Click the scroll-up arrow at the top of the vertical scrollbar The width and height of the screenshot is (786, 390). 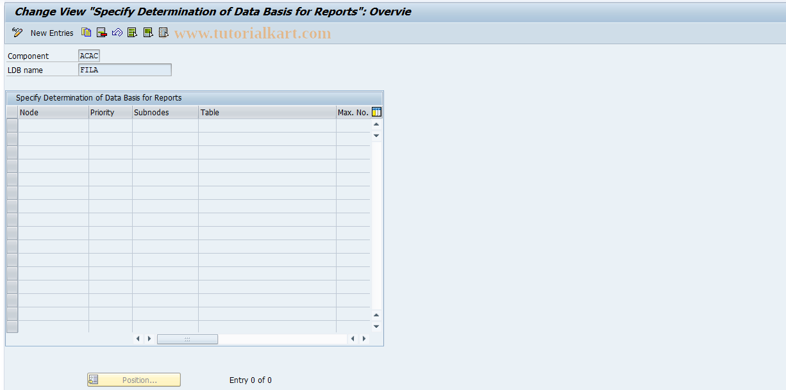[x=376, y=124]
